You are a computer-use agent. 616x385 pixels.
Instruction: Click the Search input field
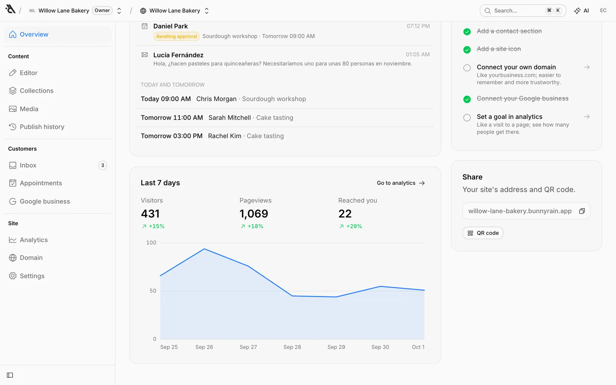pos(523,11)
